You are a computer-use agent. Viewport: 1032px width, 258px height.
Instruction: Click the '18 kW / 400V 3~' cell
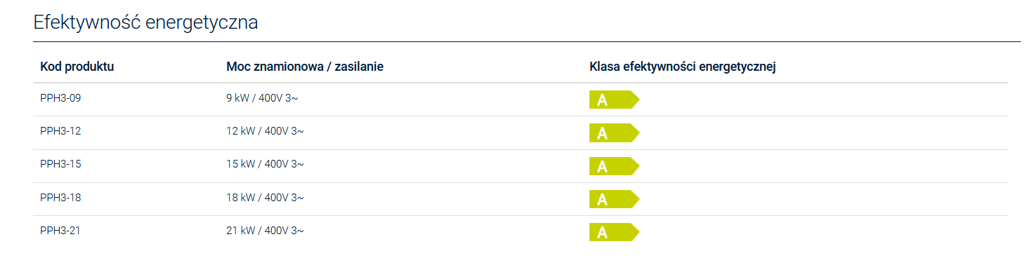pos(265,198)
